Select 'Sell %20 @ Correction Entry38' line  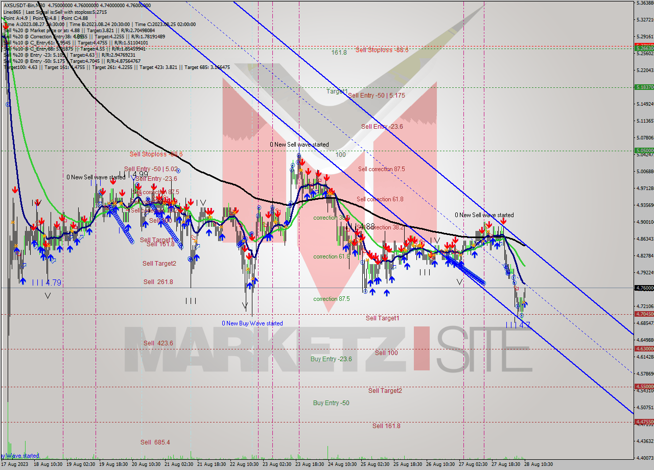84,36
